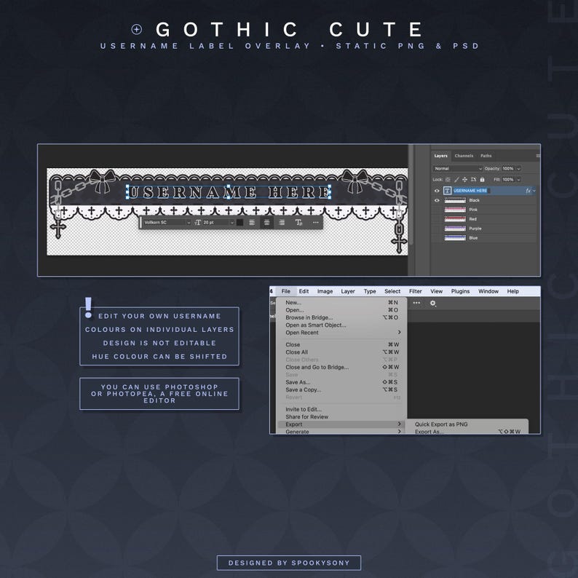Click the lock position move icon

point(465,180)
